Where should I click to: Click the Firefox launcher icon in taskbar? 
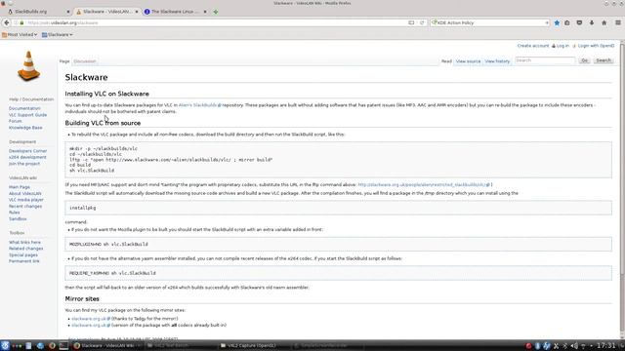(x=52, y=345)
